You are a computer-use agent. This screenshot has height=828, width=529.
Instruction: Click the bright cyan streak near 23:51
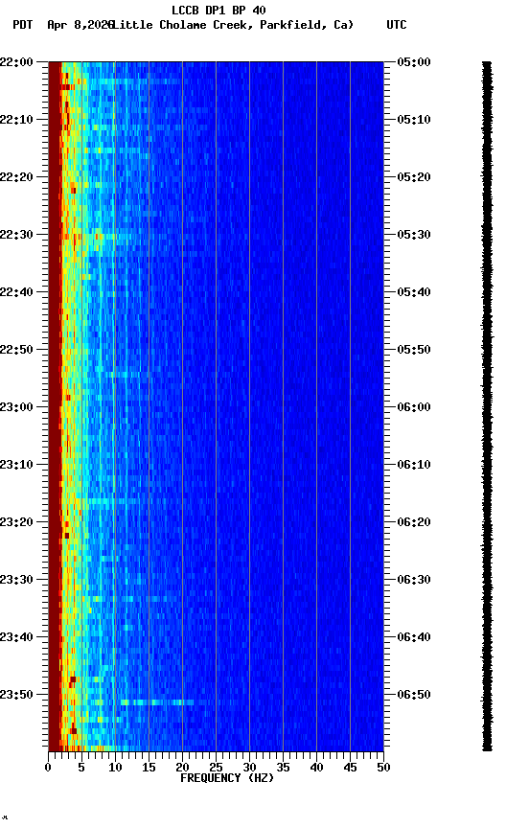click(x=157, y=702)
